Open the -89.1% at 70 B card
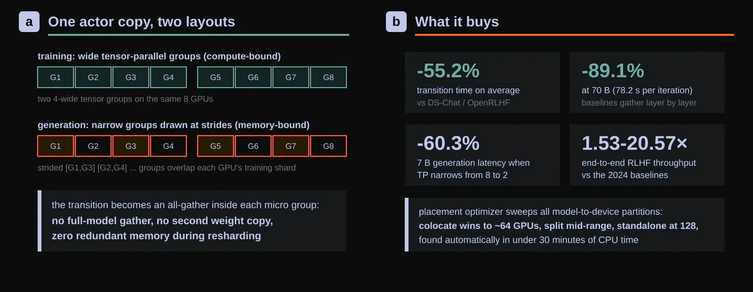 click(x=647, y=82)
